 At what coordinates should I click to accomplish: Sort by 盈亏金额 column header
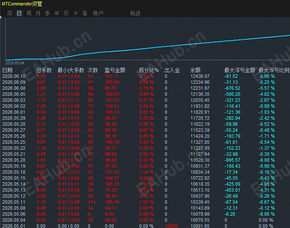click(115, 70)
